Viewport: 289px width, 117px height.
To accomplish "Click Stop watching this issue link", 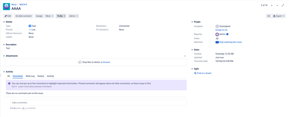I will click(230, 42).
